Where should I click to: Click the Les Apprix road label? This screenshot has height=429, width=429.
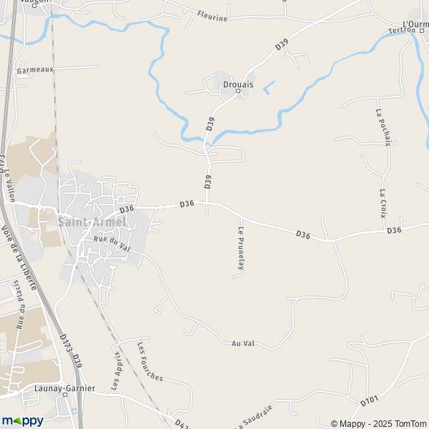(x=117, y=371)
